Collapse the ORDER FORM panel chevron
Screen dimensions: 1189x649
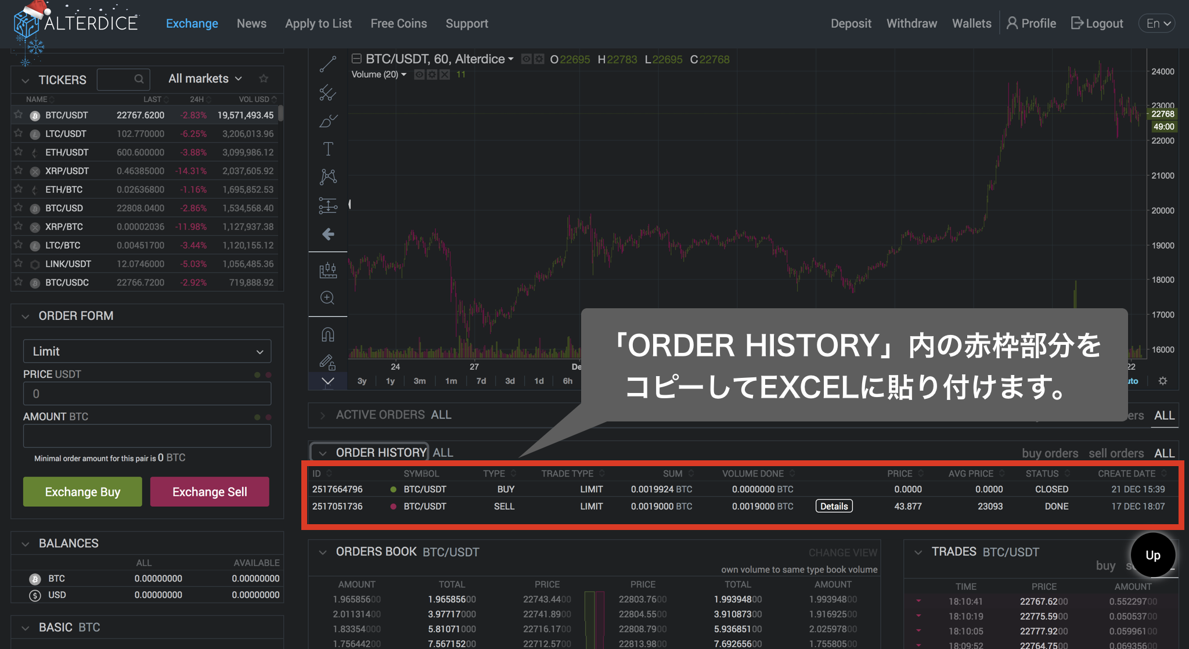pos(25,316)
